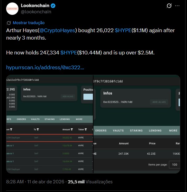Click the @lookonchain handle text
Viewport: 187px width, 192px height.
tap(36, 12)
